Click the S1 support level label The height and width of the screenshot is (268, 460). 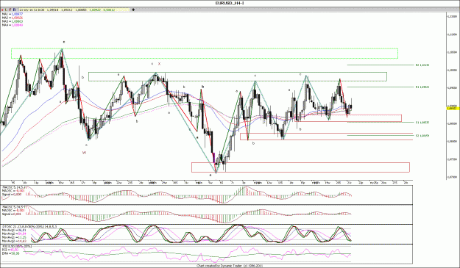coord(422,123)
